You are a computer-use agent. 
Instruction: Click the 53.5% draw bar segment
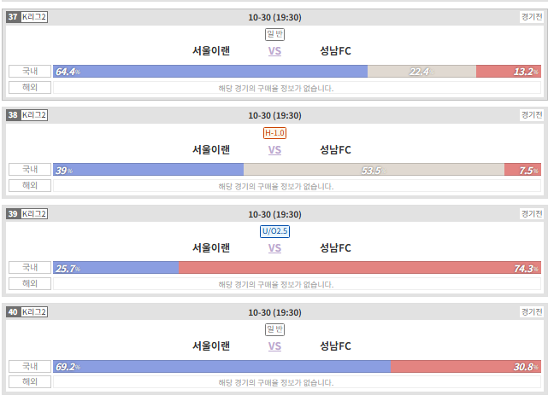click(x=374, y=170)
